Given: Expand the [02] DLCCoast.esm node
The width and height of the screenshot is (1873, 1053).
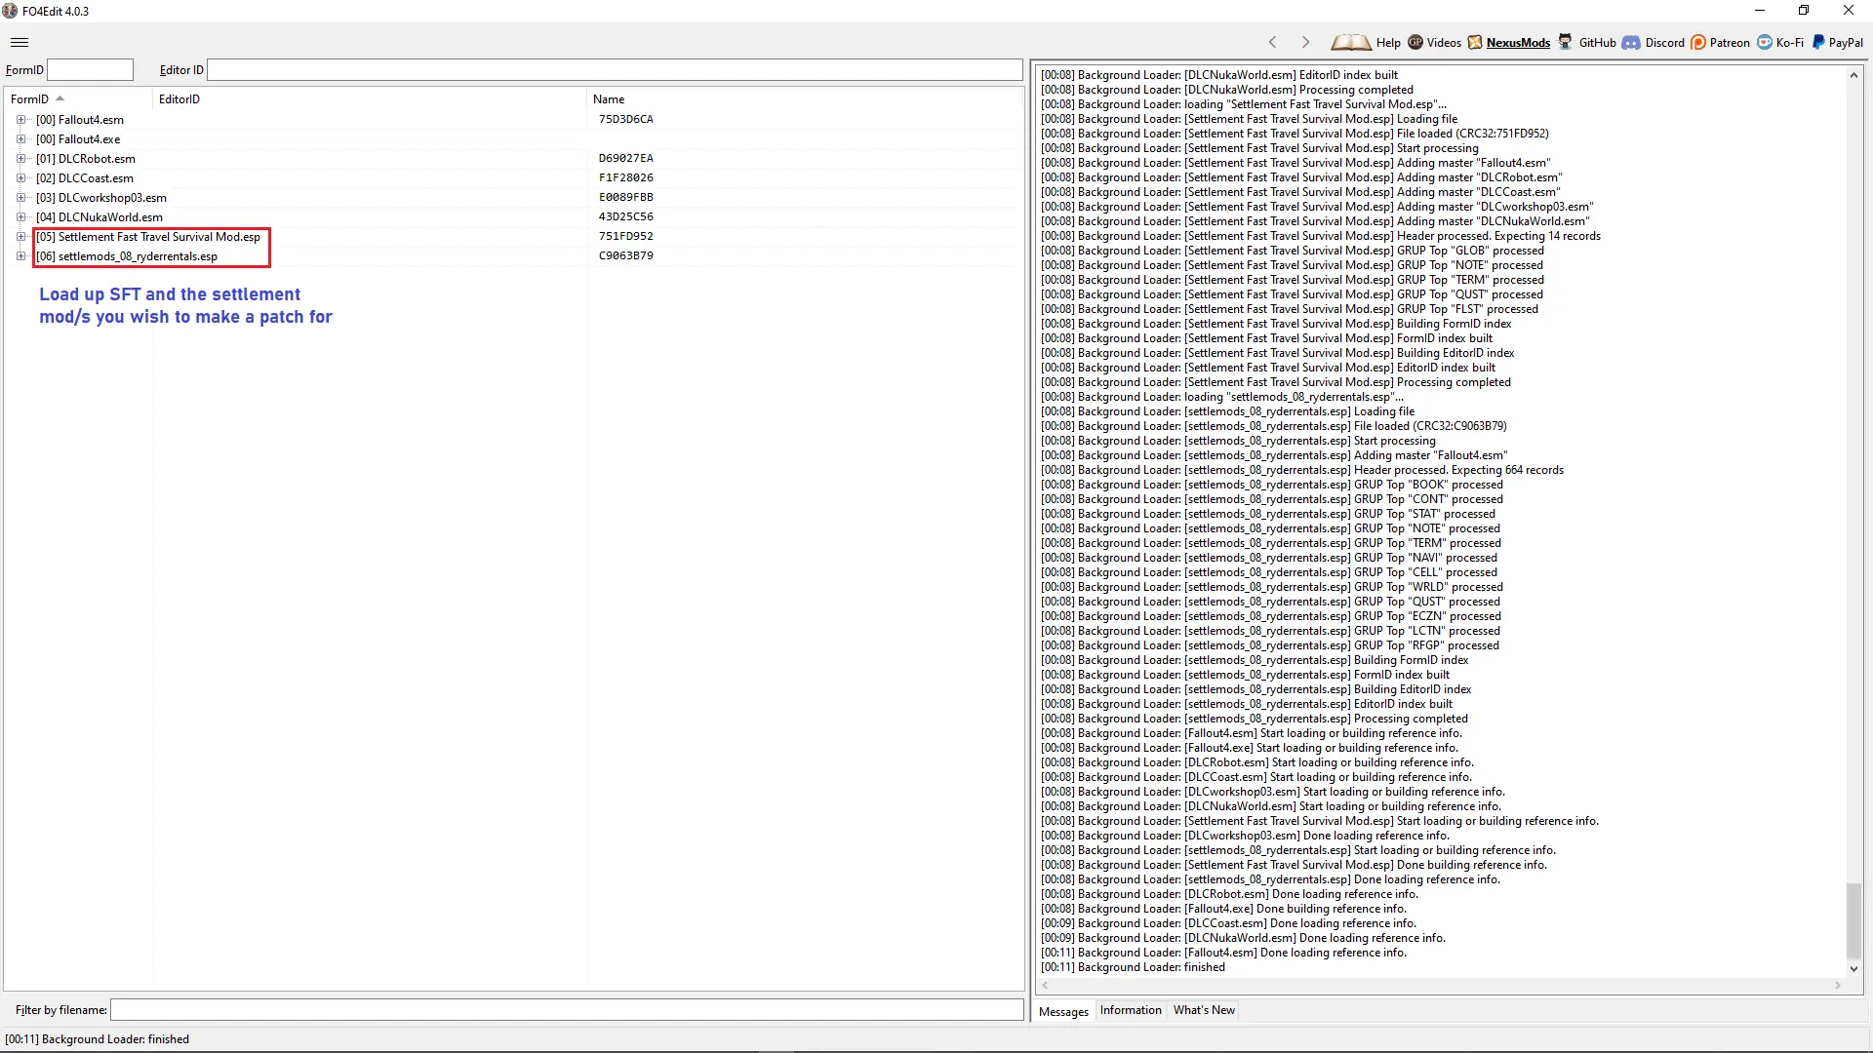Looking at the screenshot, I should pyautogui.click(x=20, y=178).
